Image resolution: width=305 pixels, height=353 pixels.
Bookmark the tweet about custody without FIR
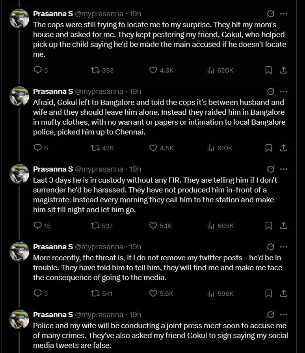click(x=268, y=226)
